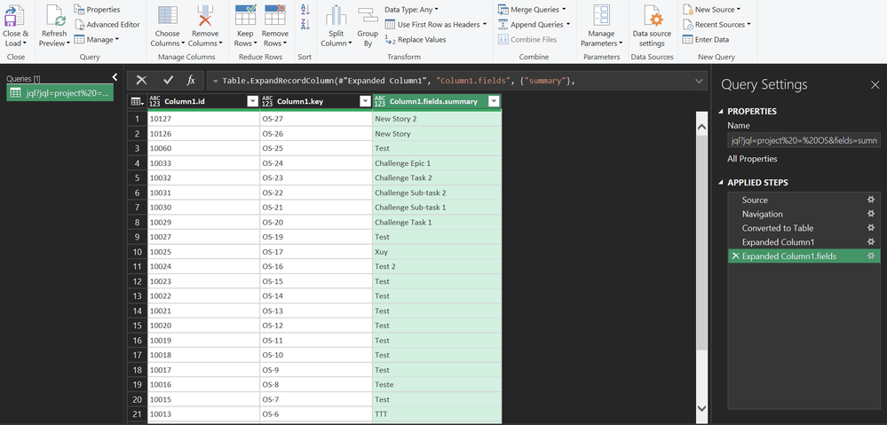Viewport: 887px width, 425px height.
Task: Click the Manage Parameters icon
Action: tap(601, 16)
